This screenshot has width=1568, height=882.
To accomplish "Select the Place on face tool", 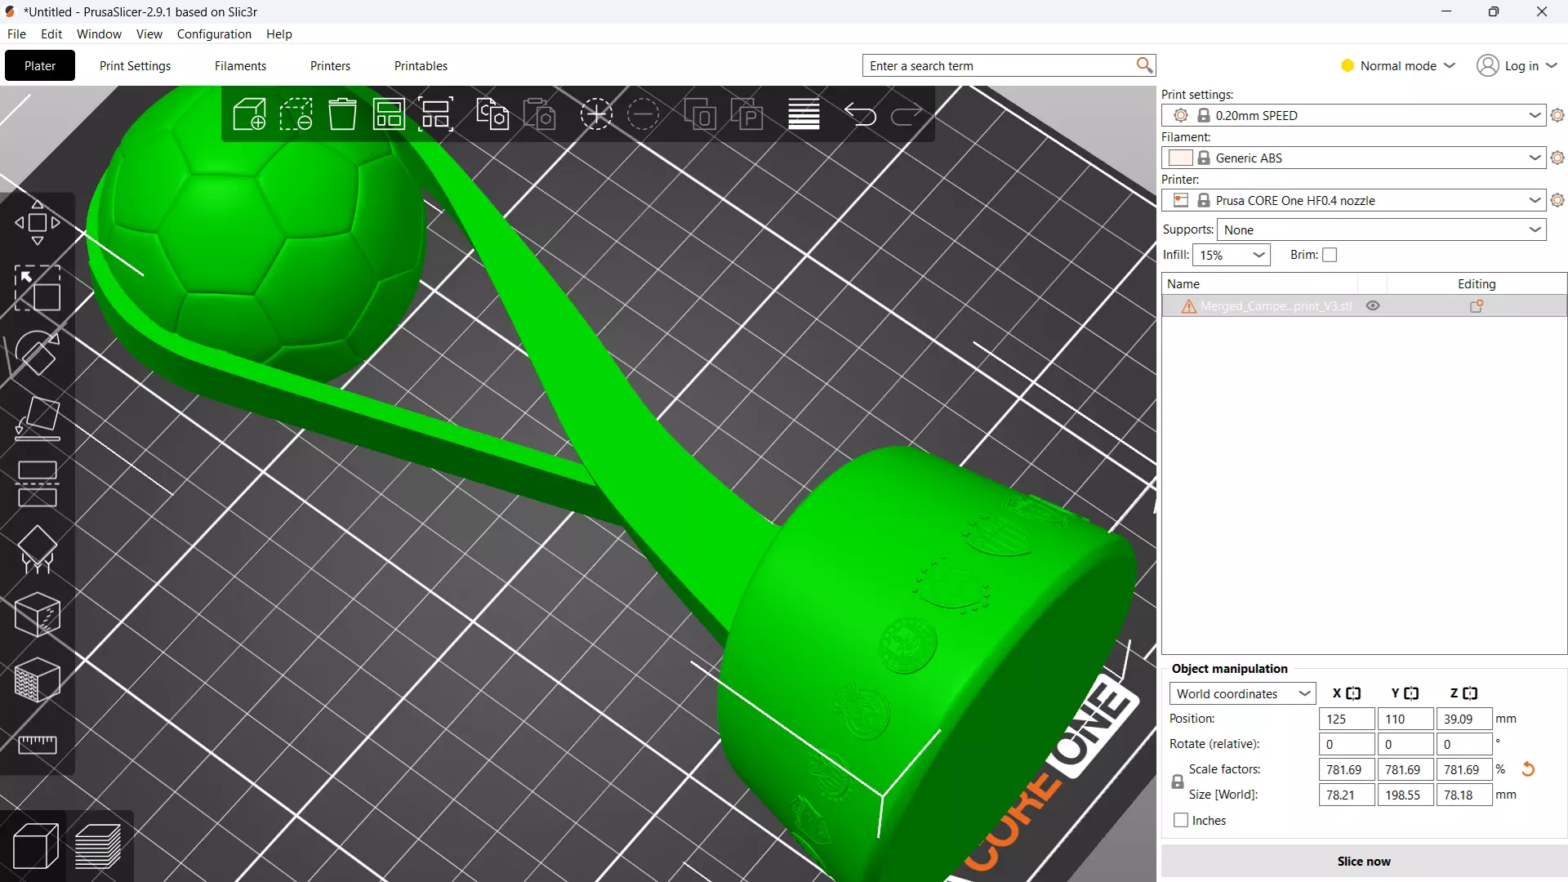I will click(x=38, y=418).
